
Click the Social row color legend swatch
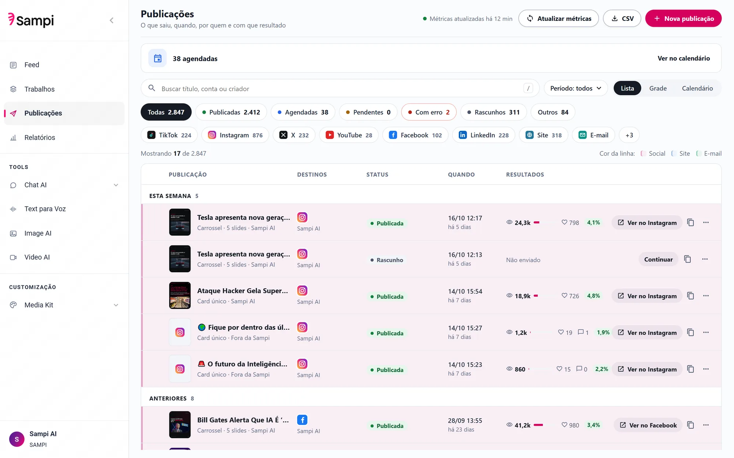click(643, 154)
